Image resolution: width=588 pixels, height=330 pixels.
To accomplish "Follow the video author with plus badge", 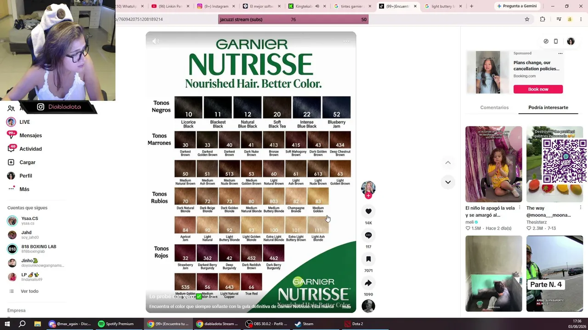I will point(368,196).
